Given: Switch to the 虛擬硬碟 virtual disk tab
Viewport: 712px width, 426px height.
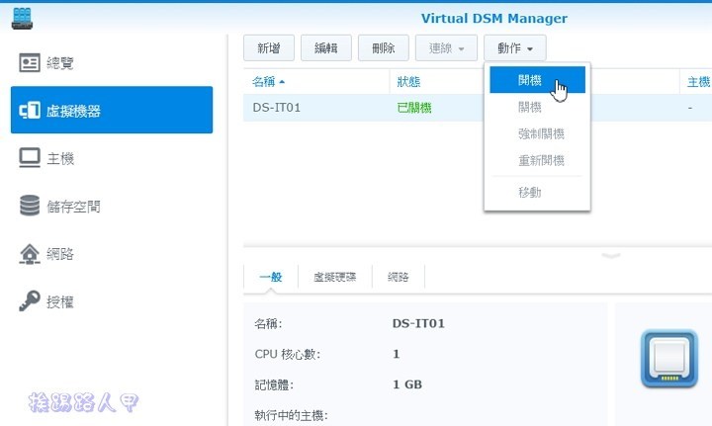Looking at the screenshot, I should [x=334, y=277].
